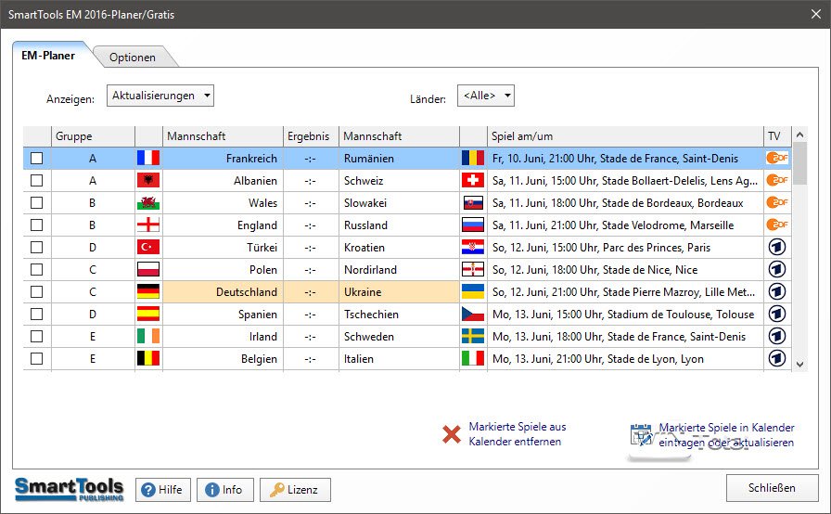
Task: Click the France flag icon
Action: [148, 159]
